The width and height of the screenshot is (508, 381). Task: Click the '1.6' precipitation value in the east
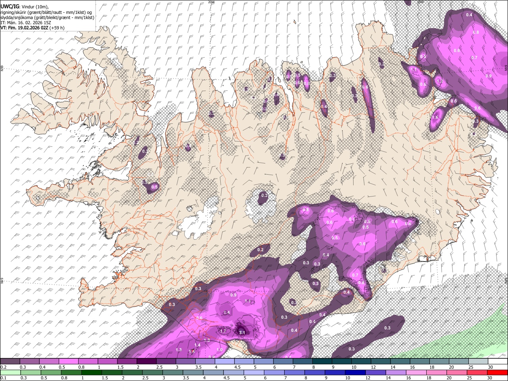pos(435,117)
